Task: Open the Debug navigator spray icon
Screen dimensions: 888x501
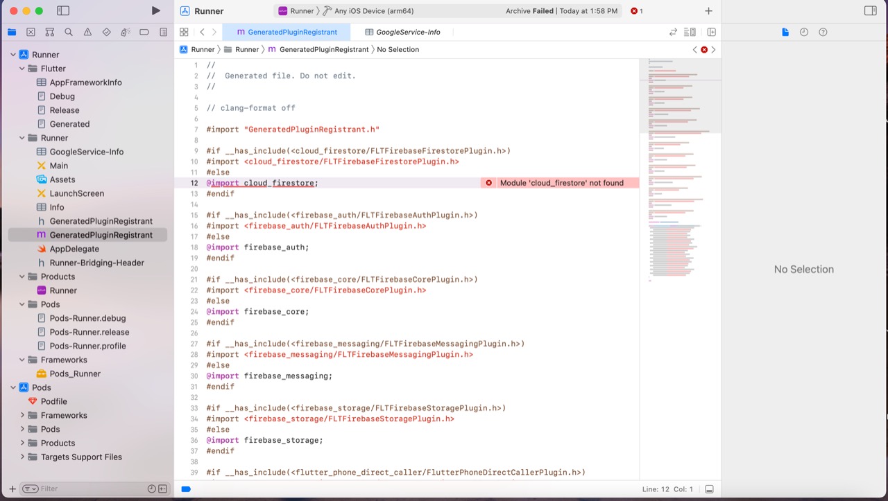Action: pyautogui.click(x=126, y=32)
